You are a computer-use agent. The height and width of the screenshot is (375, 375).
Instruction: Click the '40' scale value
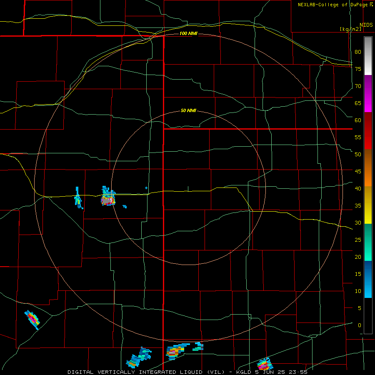point(358,188)
